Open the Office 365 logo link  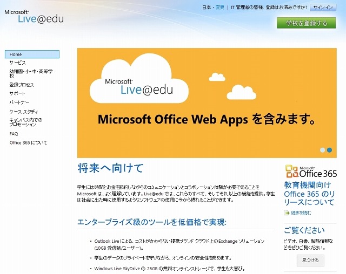pyautogui.click(x=311, y=172)
